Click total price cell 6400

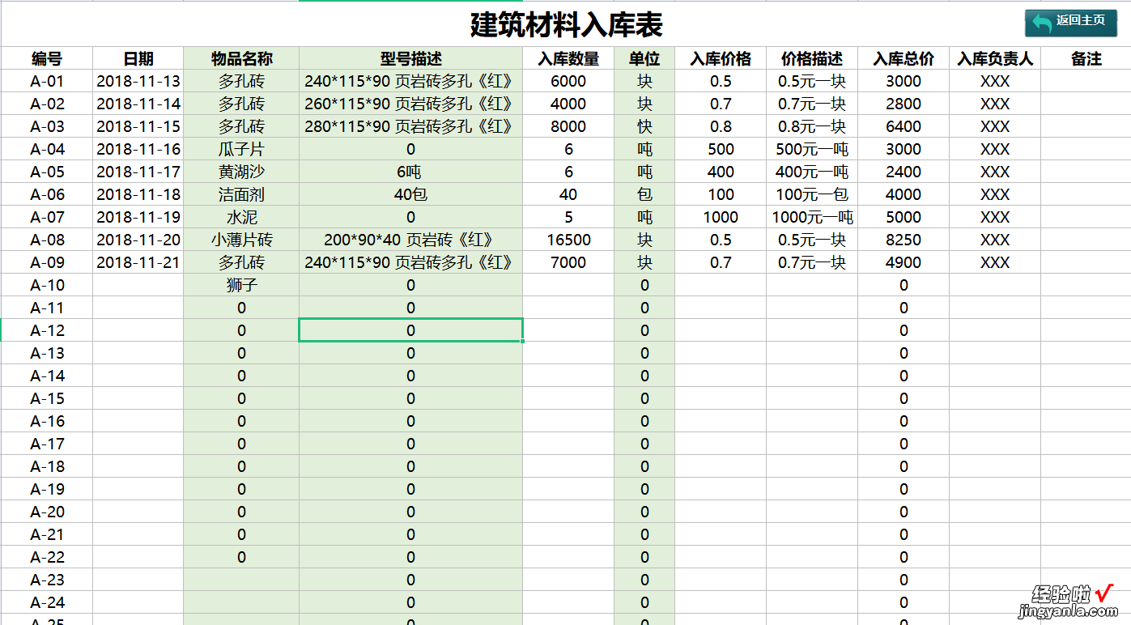pyautogui.click(x=904, y=126)
